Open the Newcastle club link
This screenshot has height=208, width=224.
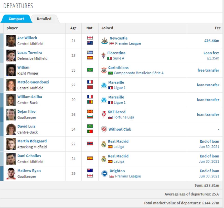tap(119, 38)
